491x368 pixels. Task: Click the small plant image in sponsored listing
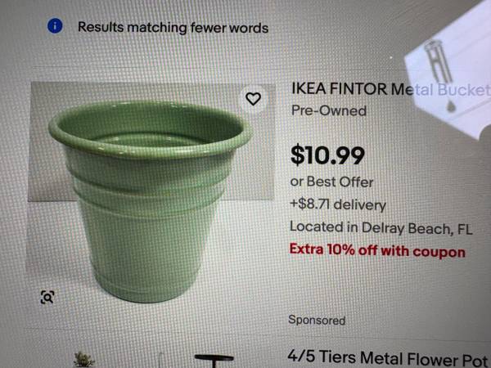point(83,359)
